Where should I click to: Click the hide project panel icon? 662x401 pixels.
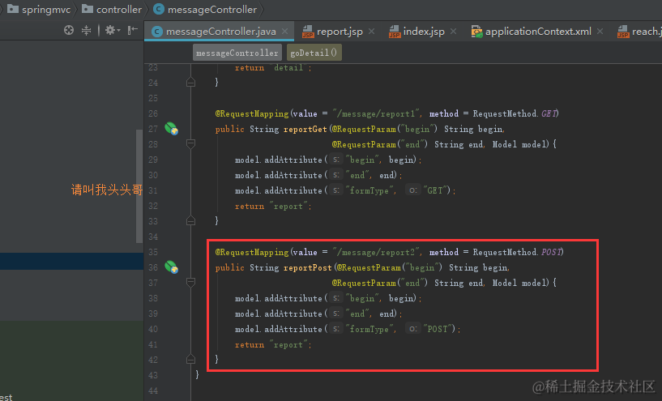(133, 30)
